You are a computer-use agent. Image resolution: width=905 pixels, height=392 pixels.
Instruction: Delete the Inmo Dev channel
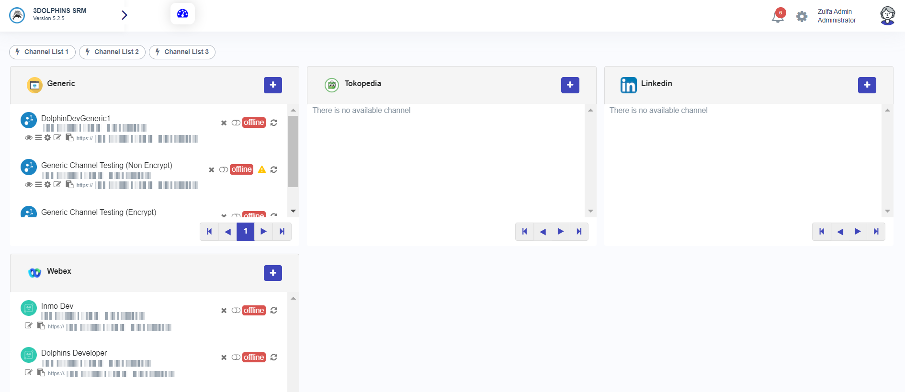click(x=224, y=311)
